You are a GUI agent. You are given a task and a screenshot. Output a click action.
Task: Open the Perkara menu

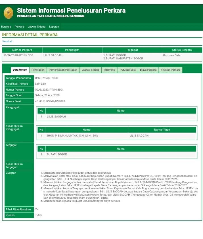click(19, 27)
